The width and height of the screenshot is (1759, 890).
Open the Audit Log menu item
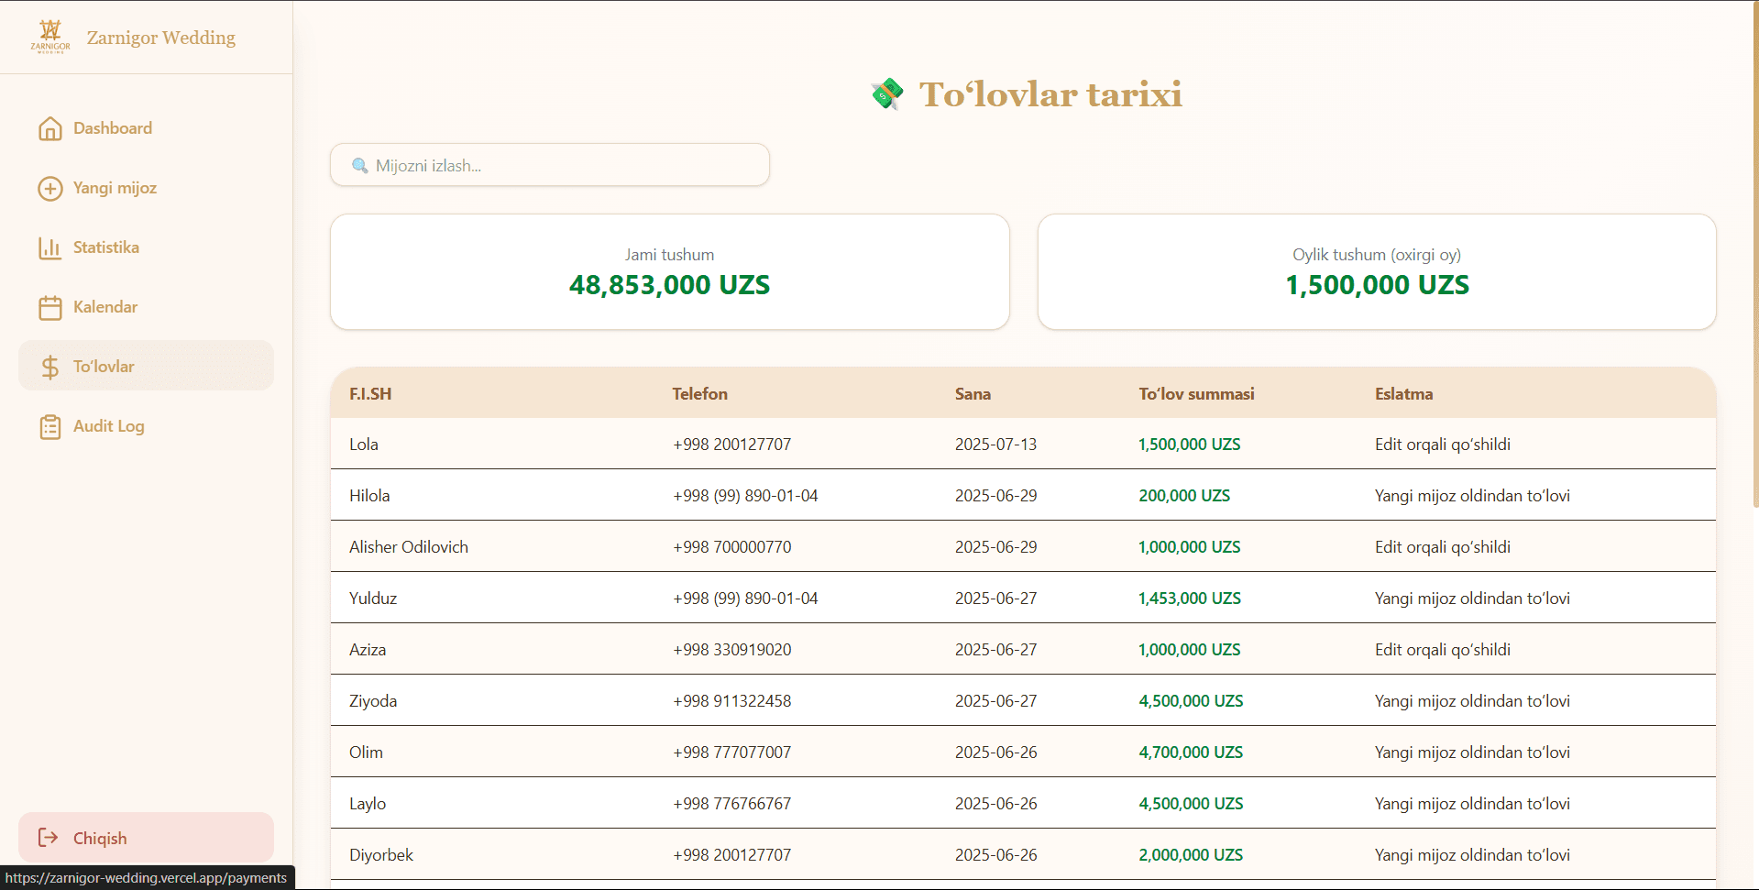[x=146, y=426]
